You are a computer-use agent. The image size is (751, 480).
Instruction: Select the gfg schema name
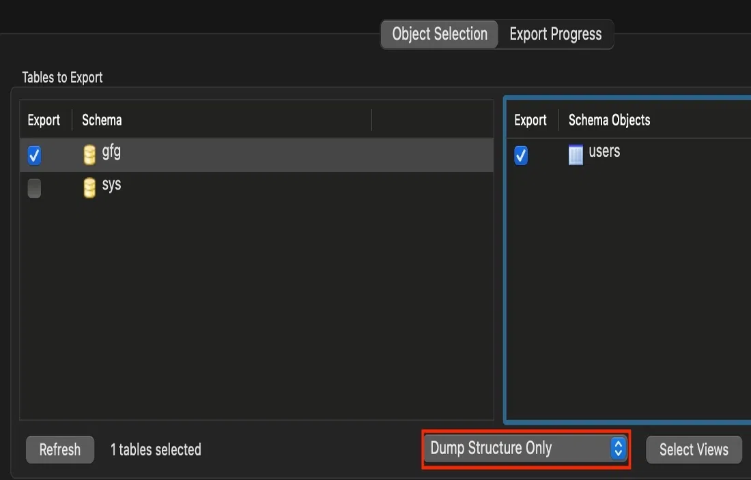point(111,151)
